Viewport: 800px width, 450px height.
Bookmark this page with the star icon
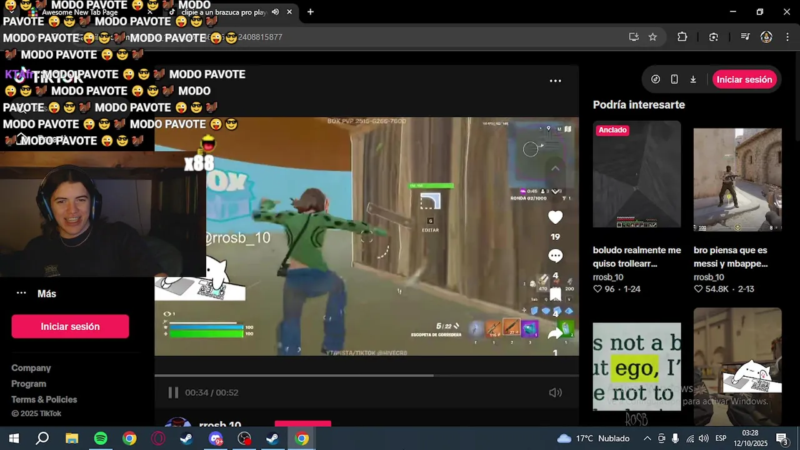click(x=652, y=37)
